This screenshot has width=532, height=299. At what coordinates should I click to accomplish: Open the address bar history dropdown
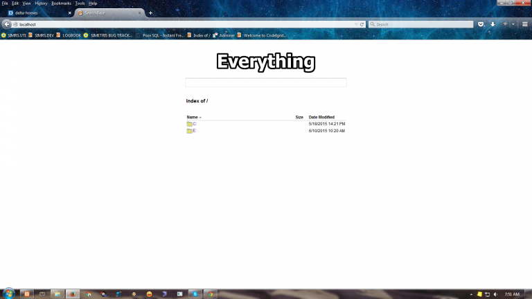355,24
